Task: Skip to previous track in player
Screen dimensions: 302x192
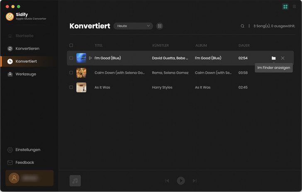Action: [167, 181]
